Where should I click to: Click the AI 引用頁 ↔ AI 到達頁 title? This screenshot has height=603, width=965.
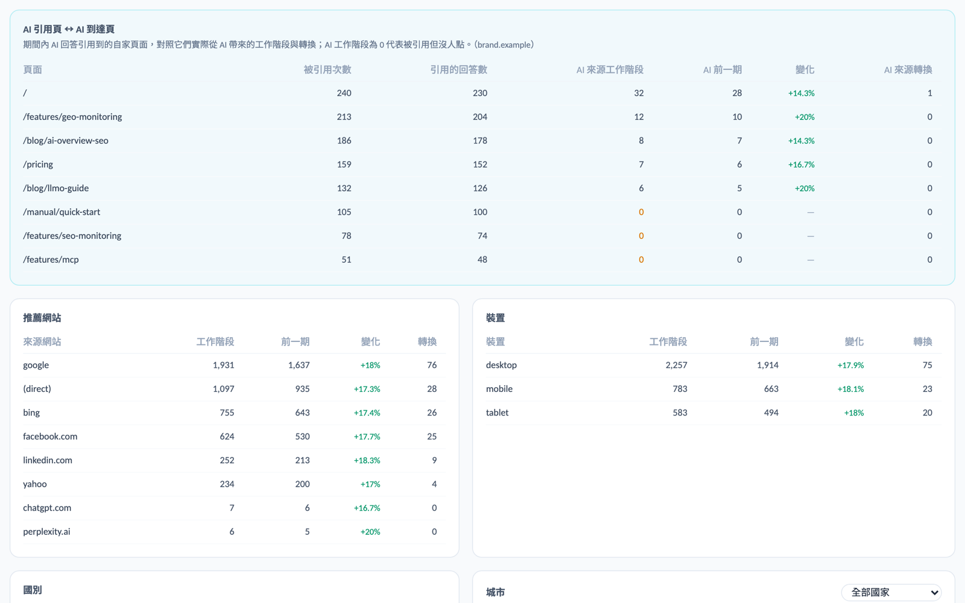[x=69, y=29]
